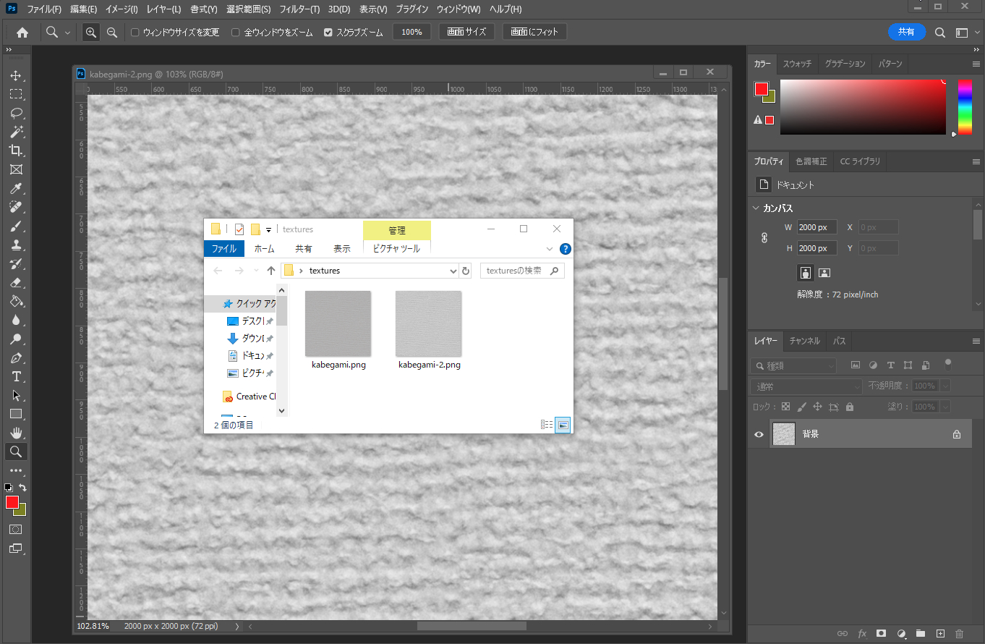Select the Lasso tool

16,114
